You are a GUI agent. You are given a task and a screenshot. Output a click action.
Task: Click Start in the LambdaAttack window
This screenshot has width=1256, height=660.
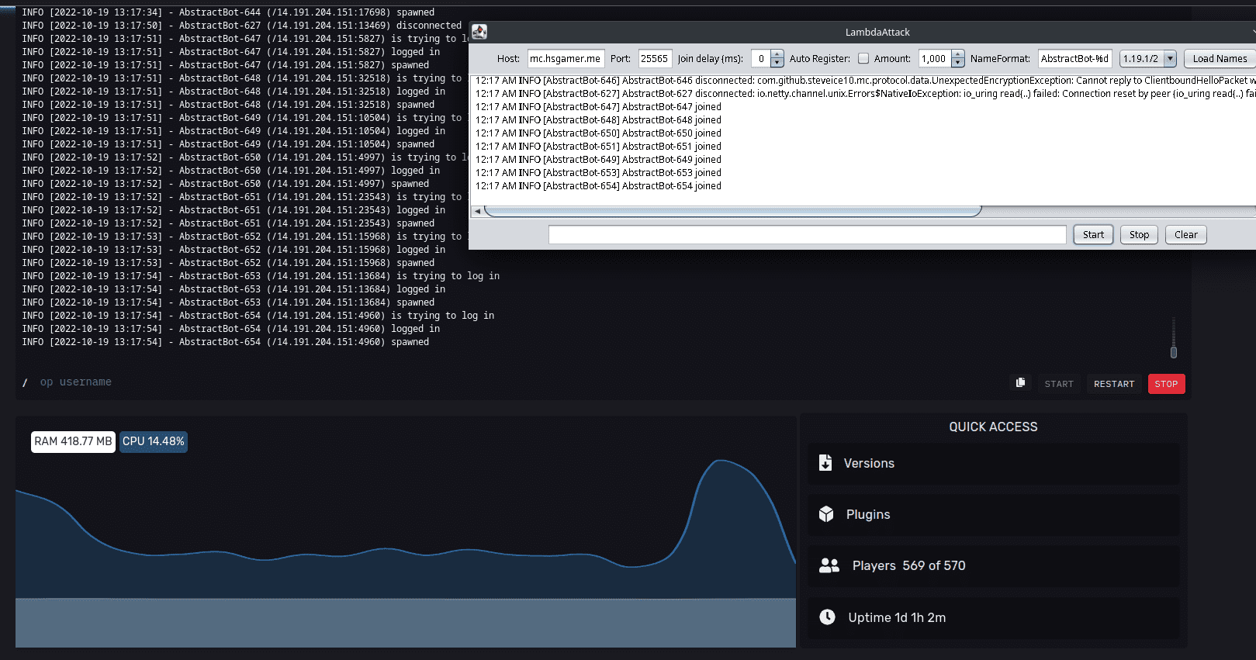[1093, 235]
